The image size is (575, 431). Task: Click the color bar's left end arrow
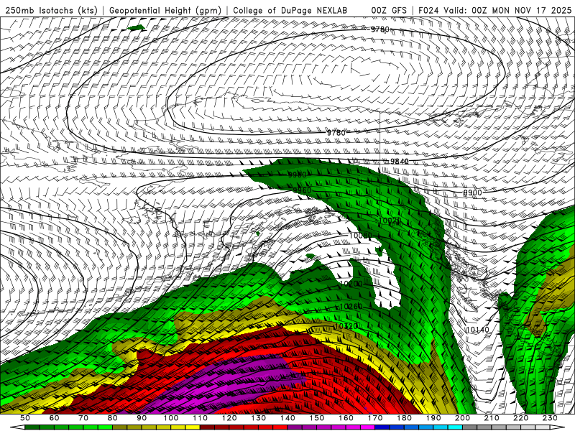click(17, 427)
